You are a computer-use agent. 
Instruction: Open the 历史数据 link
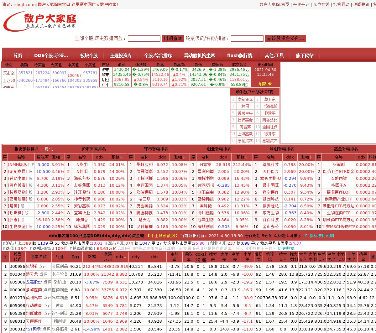tap(286, 248)
